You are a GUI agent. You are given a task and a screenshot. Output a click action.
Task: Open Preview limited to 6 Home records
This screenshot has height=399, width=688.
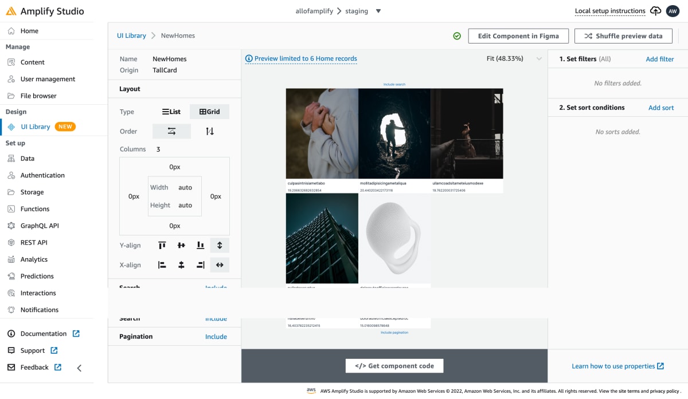[x=301, y=58]
